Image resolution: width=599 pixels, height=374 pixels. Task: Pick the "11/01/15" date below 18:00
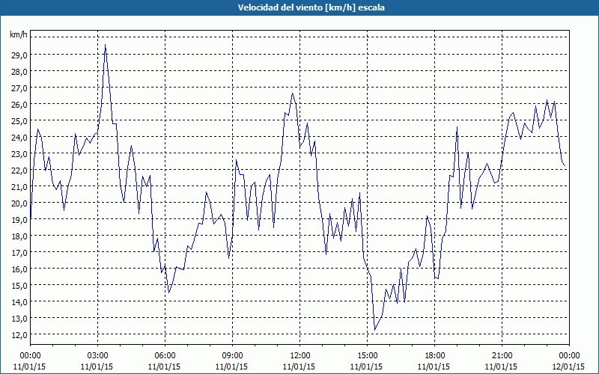pyautogui.click(x=434, y=367)
